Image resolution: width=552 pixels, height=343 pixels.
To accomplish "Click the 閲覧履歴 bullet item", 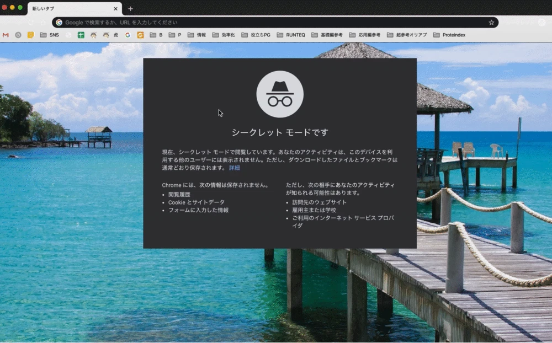I will coord(179,194).
